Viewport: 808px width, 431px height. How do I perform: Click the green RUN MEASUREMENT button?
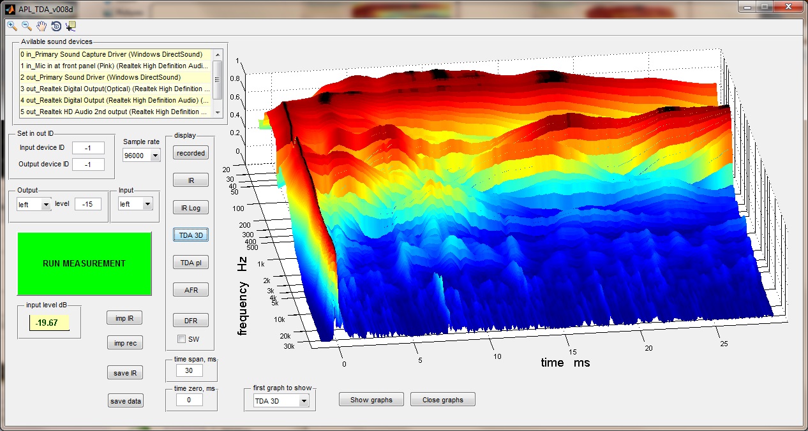pyautogui.click(x=84, y=263)
